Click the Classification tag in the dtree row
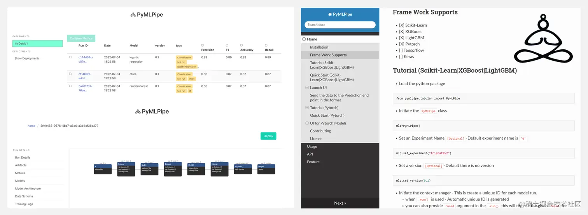Image resolution: width=588 pixels, height=215 pixels. click(x=184, y=74)
